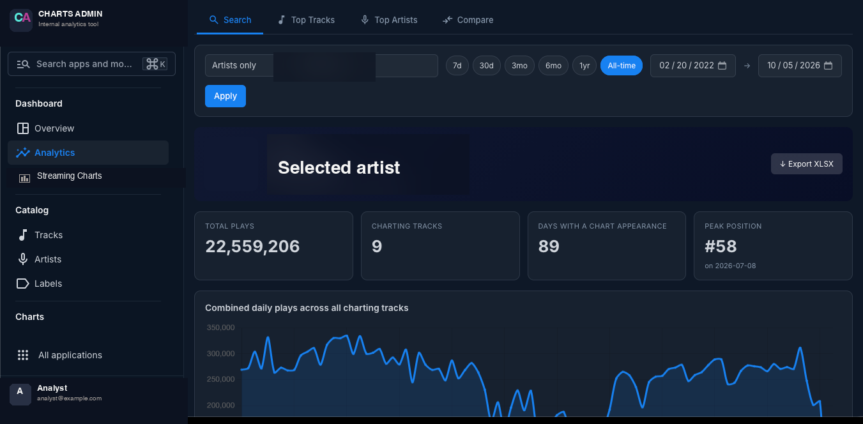Click the Days with a chart appearance value 89
The image size is (863, 424).
(549, 246)
